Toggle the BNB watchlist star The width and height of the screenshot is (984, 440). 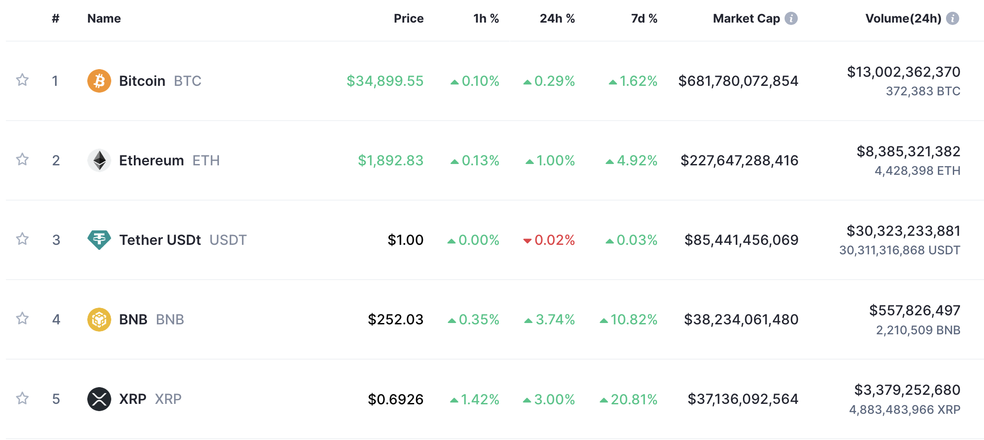coord(22,318)
